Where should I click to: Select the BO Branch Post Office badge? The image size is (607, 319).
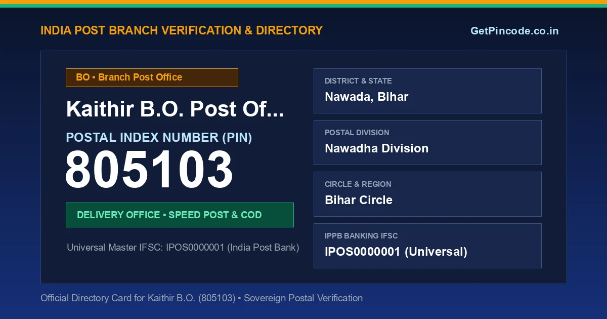click(152, 77)
